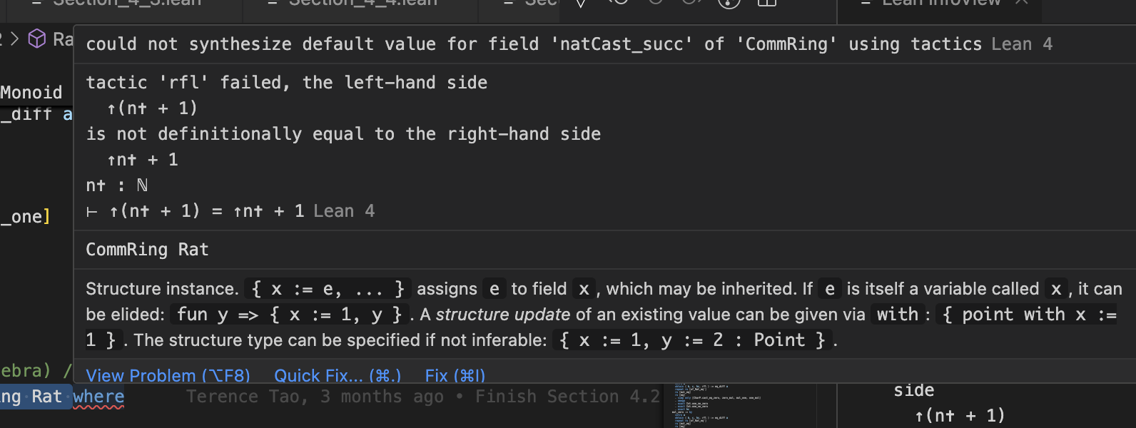This screenshot has height=428, width=1136.
Task: Expand the breadcrumb chevron before the cube
Action: tap(14, 39)
